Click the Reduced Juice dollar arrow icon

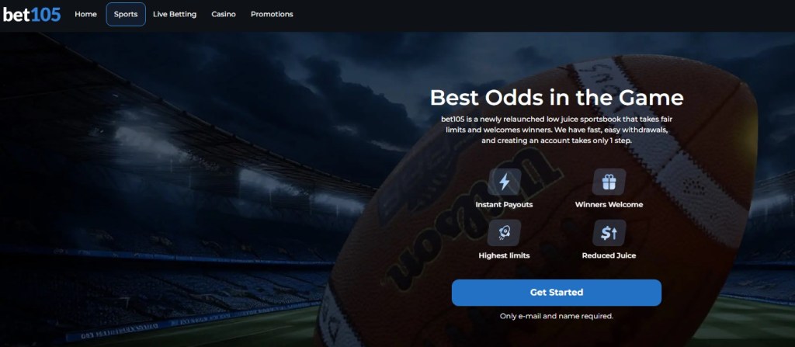pyautogui.click(x=609, y=233)
